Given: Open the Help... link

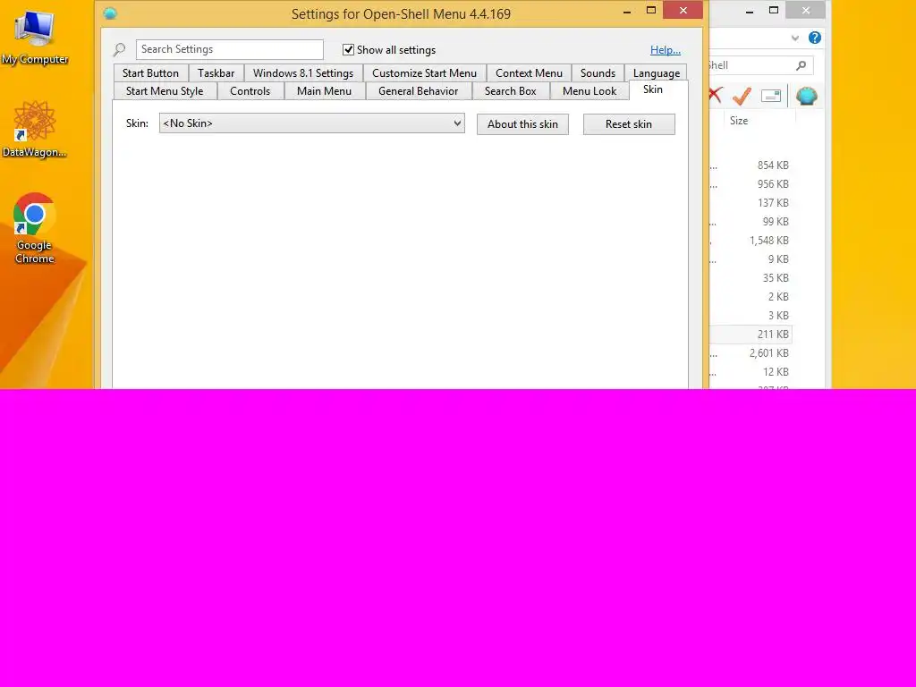Looking at the screenshot, I should click(665, 50).
